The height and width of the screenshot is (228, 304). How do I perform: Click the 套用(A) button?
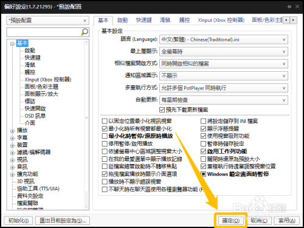pos(287,221)
